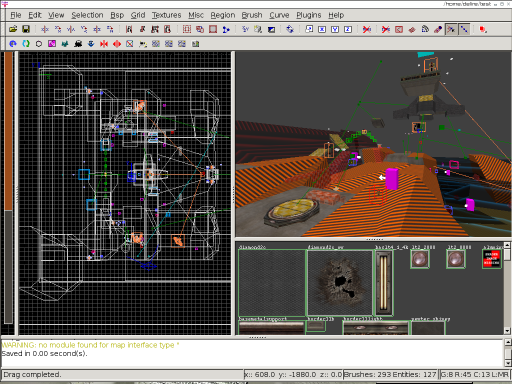
Task: Click the texture browser vertical scrollbar thumb
Action: coord(507,255)
